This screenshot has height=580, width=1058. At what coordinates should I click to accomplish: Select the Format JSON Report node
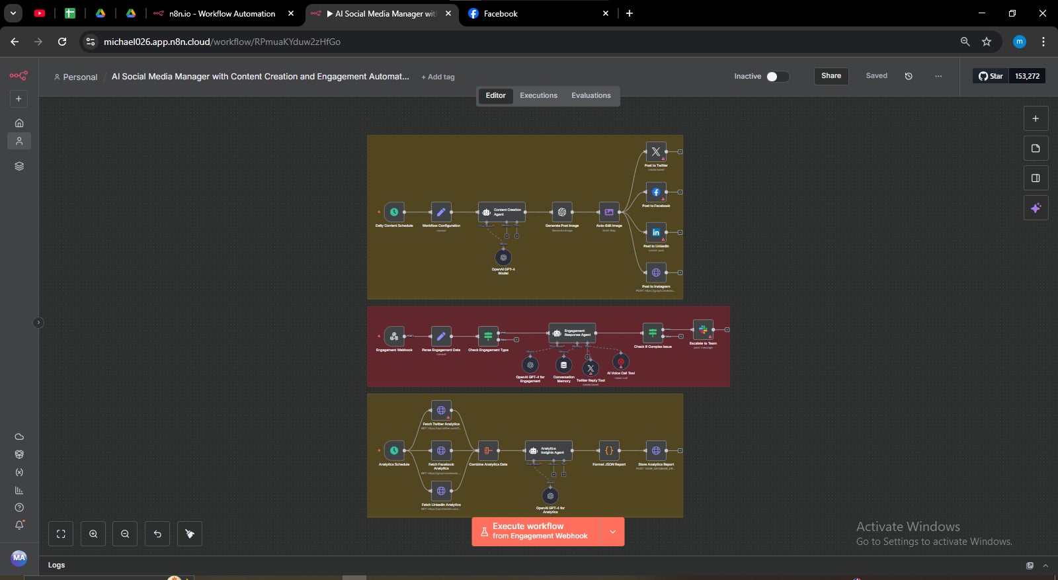tap(609, 451)
